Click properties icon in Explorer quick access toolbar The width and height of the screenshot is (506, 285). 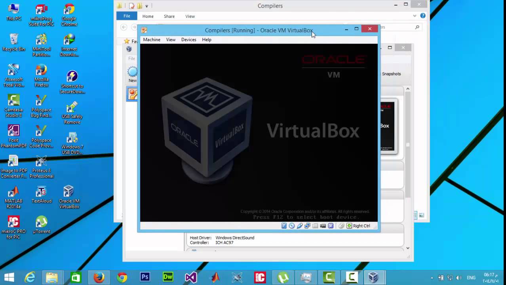pyautogui.click(x=132, y=6)
